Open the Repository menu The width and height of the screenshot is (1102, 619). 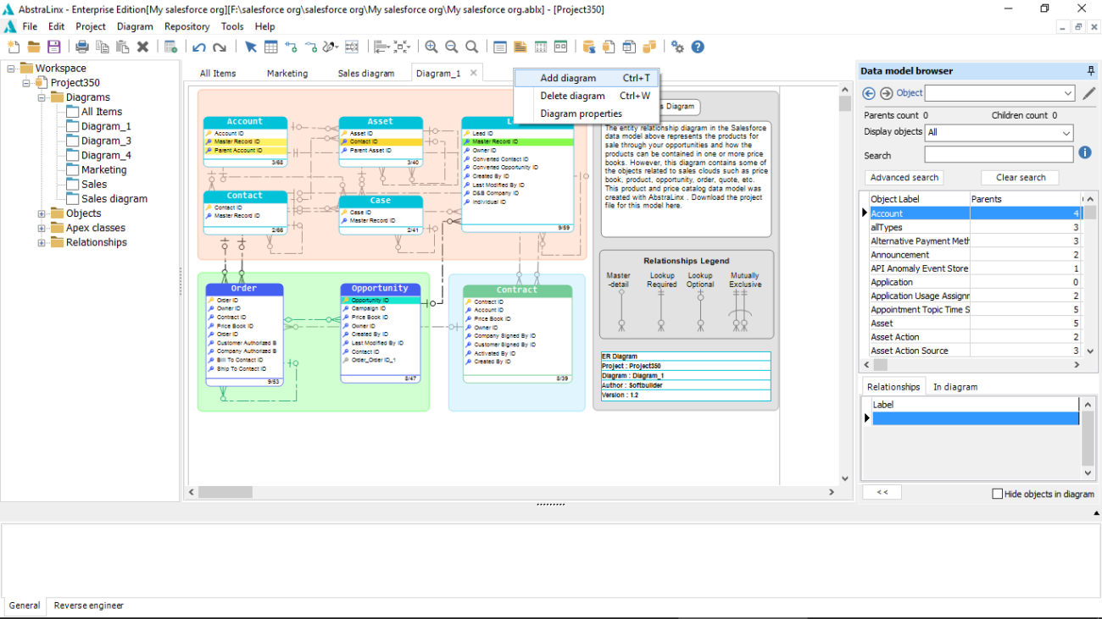(186, 26)
